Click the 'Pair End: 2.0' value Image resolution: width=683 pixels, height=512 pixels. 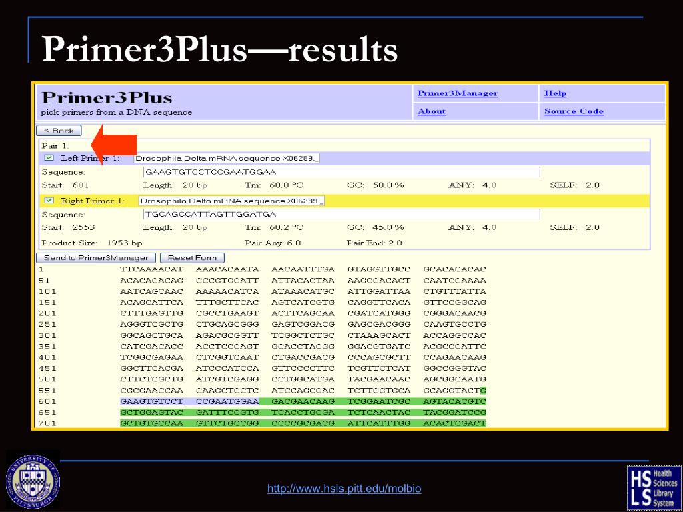[x=374, y=243]
